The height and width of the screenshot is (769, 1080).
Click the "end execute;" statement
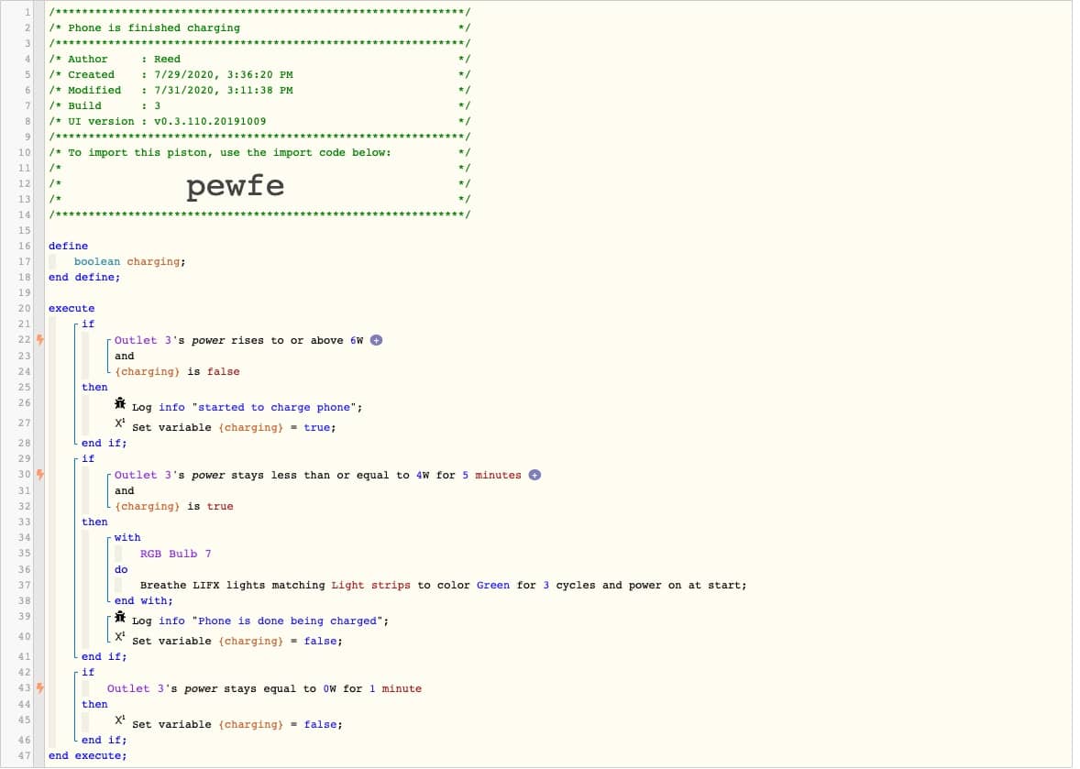(x=87, y=756)
